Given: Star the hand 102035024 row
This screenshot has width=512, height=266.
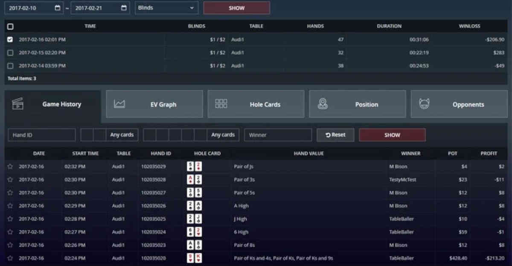Looking at the screenshot, I should pyautogui.click(x=10, y=232).
